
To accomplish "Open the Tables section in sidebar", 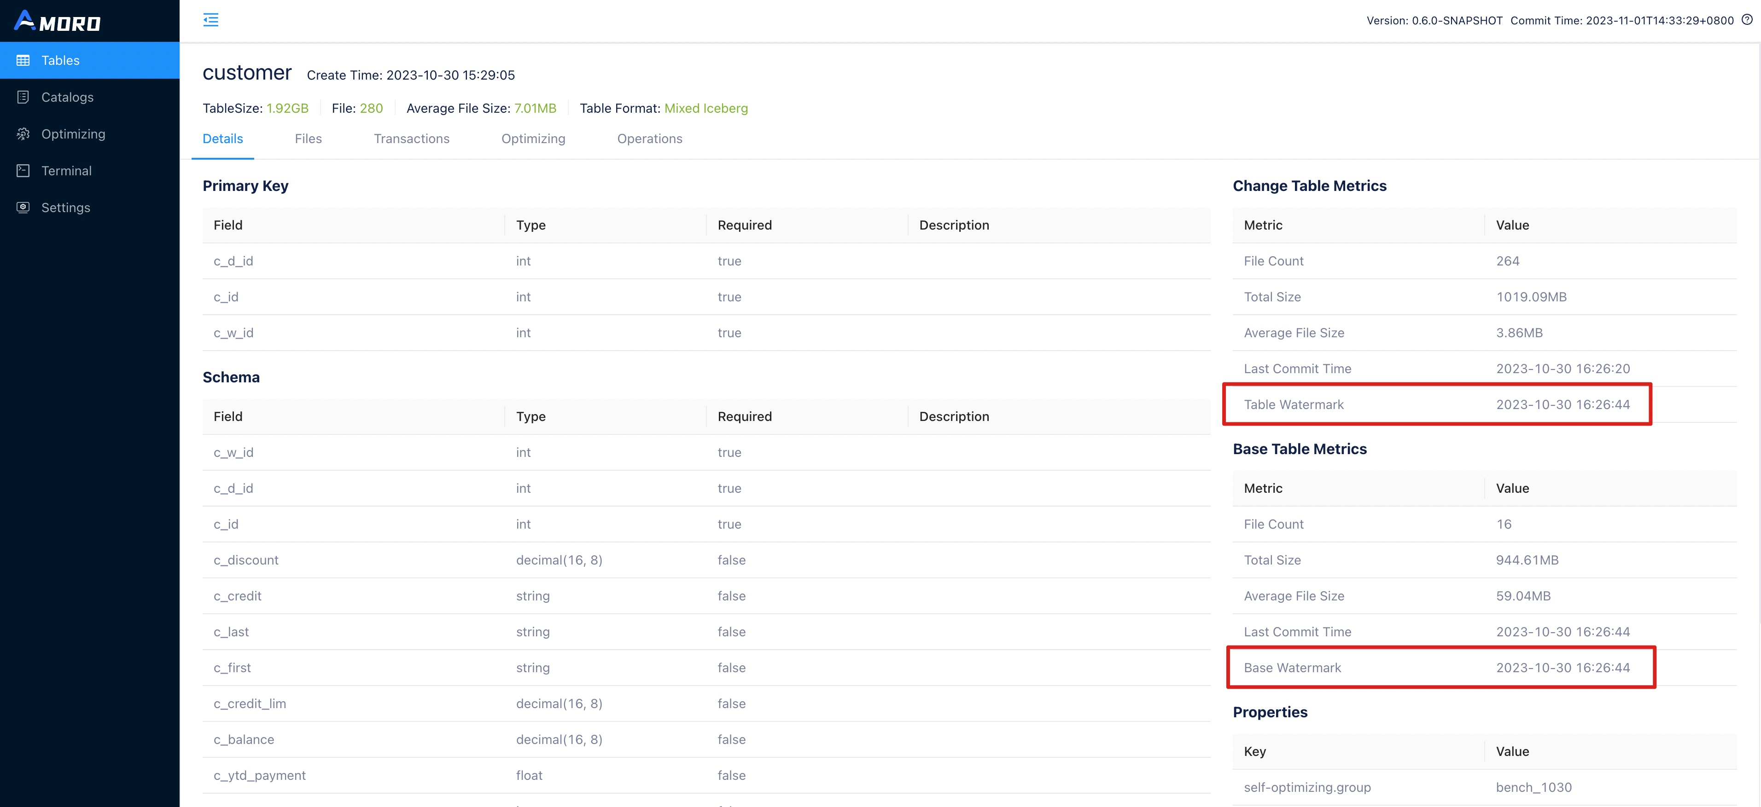I will (60, 60).
